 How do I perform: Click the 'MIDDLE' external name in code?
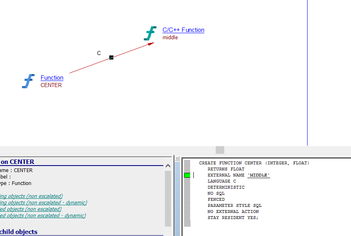click(x=258, y=175)
